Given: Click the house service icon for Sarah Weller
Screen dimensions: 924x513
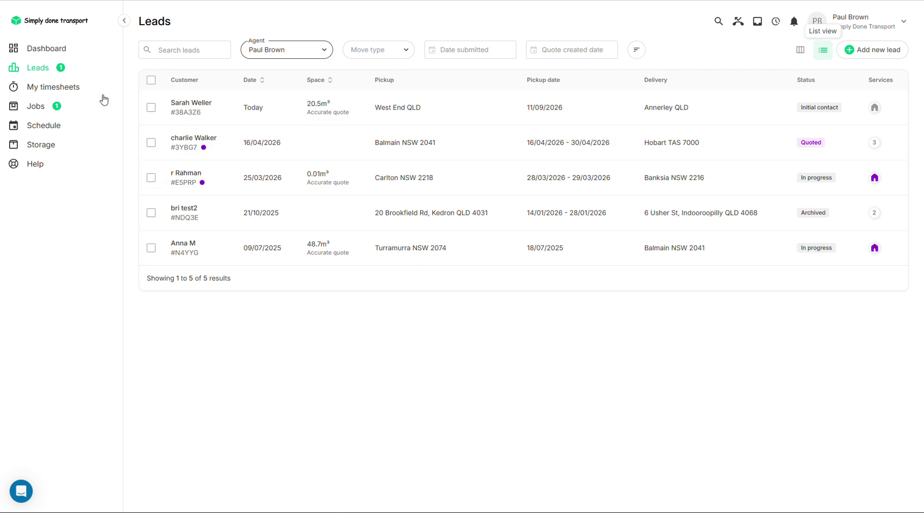Looking at the screenshot, I should coord(874,107).
